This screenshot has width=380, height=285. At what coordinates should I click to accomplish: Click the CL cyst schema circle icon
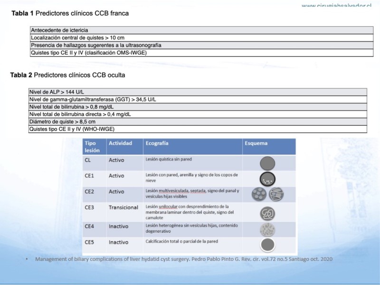click(267, 163)
